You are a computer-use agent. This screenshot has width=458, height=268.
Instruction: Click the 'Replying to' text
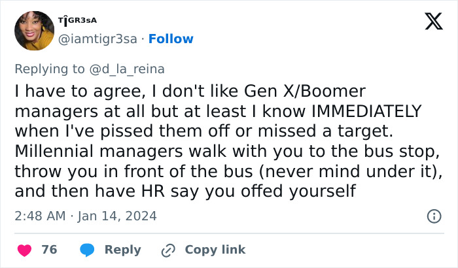pyautogui.click(x=50, y=69)
